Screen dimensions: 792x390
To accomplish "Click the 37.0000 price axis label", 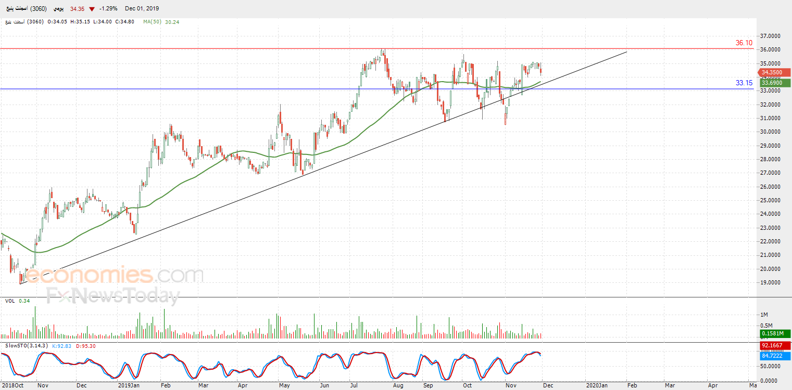I will [x=771, y=36].
